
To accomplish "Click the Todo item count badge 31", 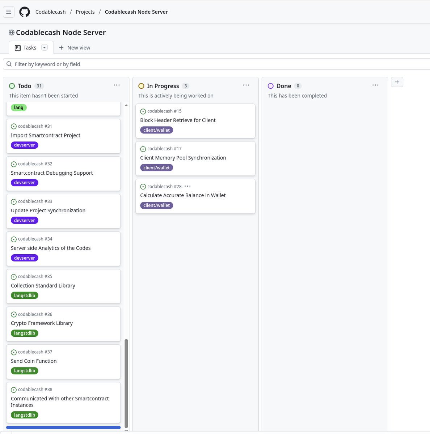I will click(39, 86).
